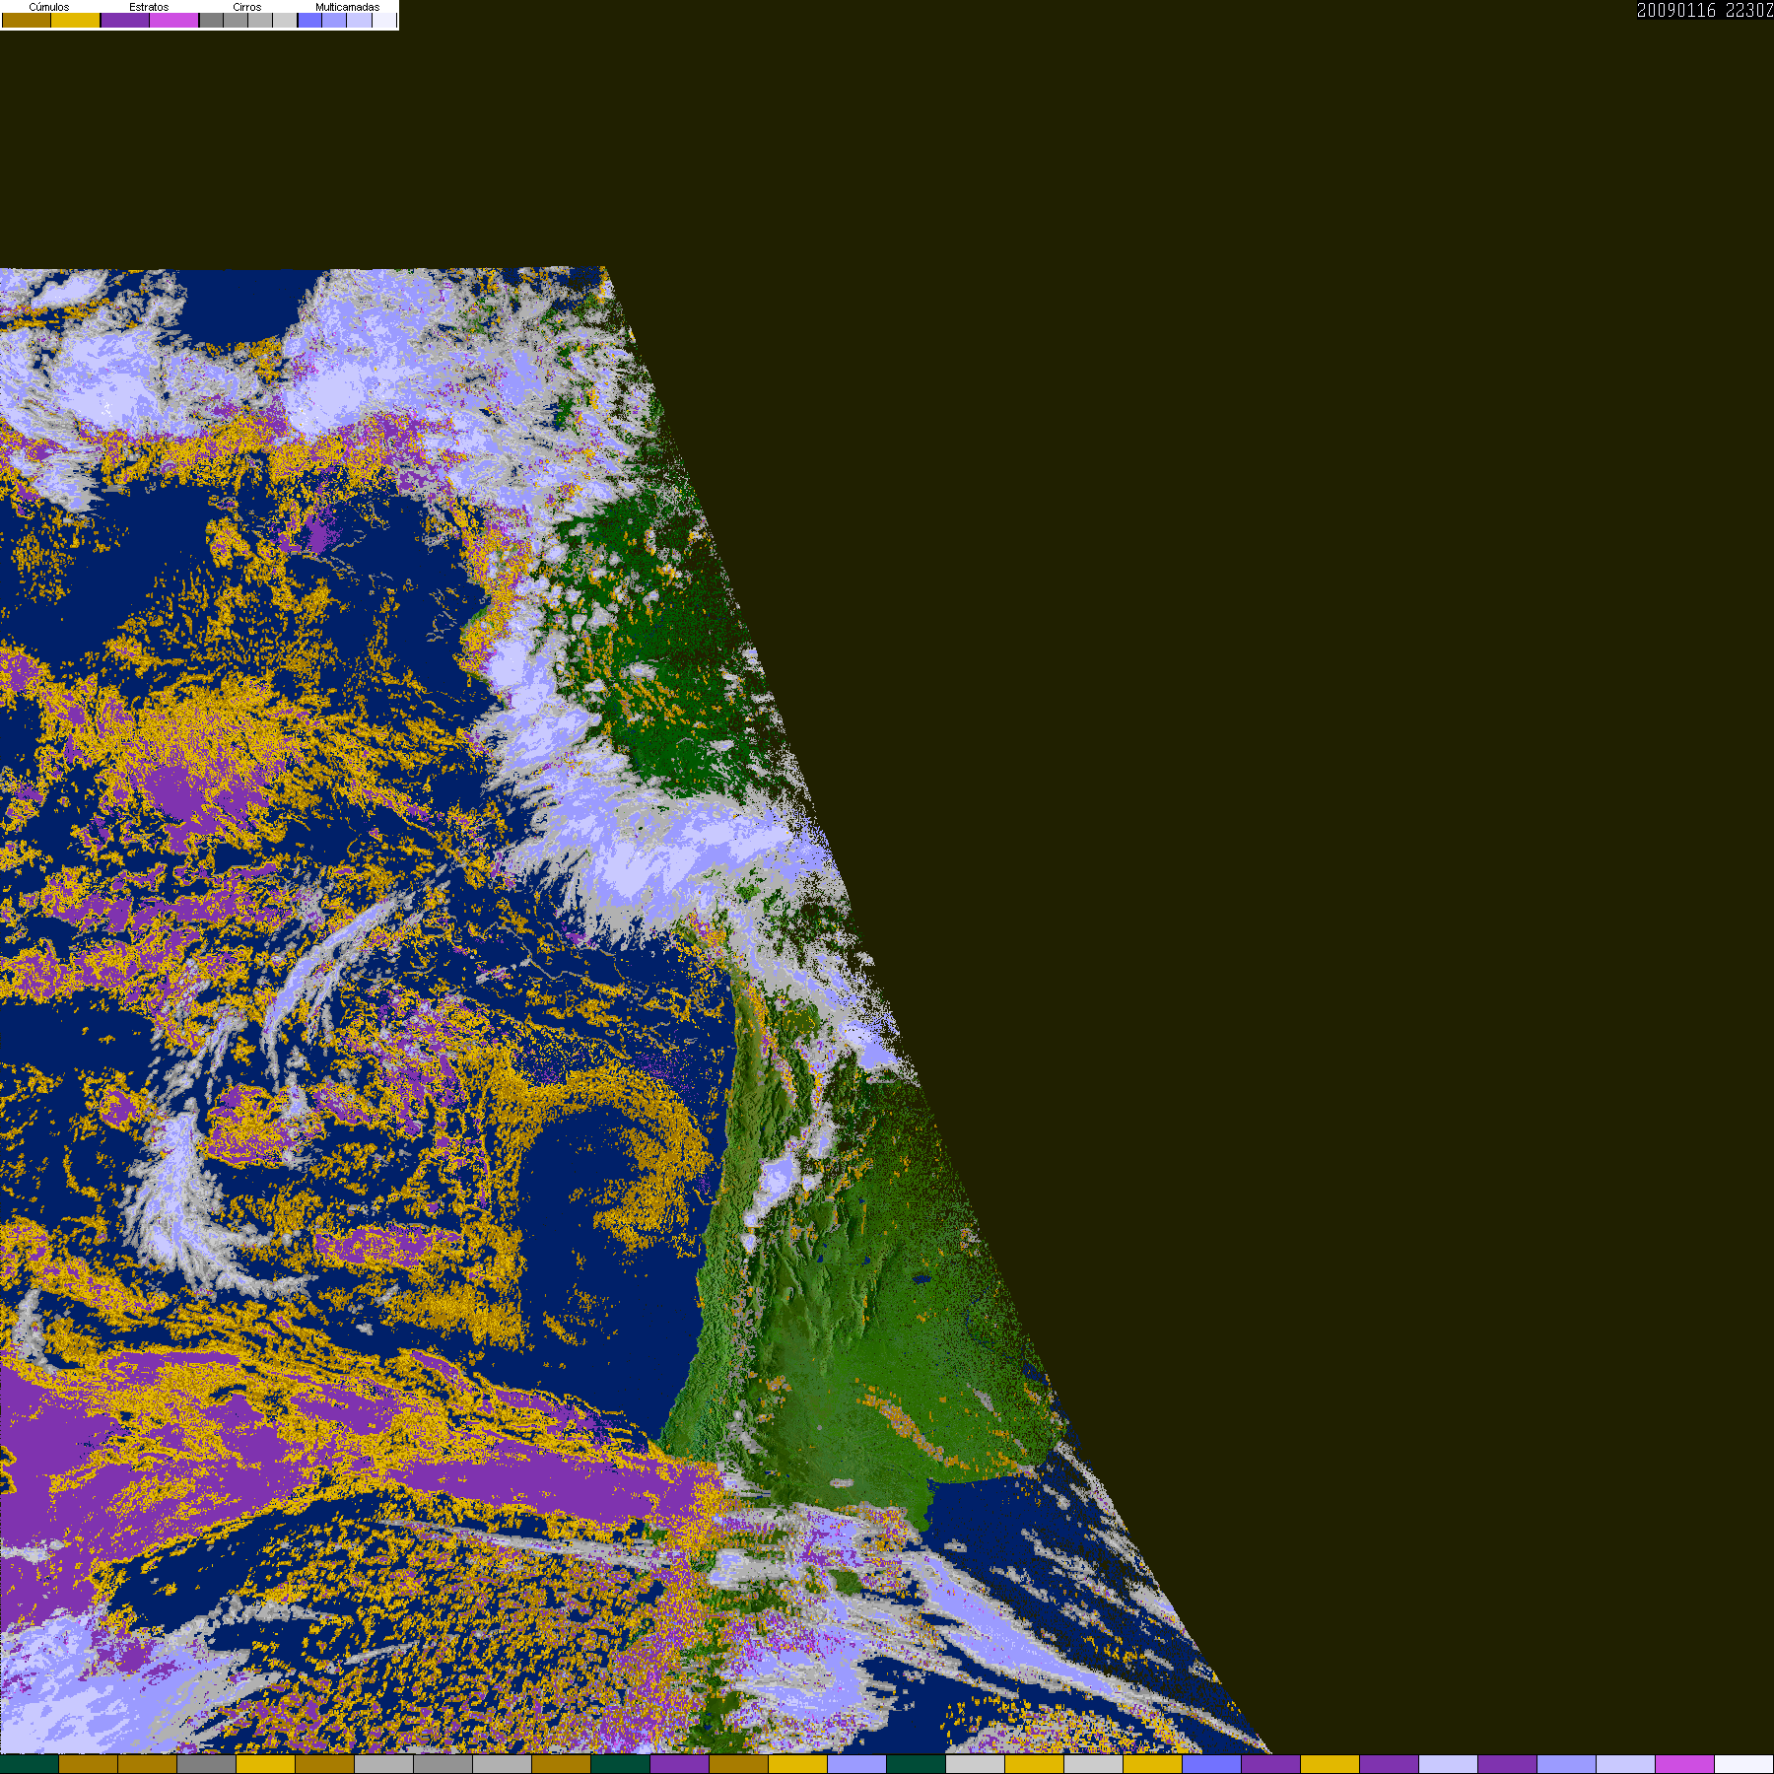Click the lightest gray Cirros legend swatch
The height and width of the screenshot is (1774, 1774).
pyautogui.click(x=285, y=21)
